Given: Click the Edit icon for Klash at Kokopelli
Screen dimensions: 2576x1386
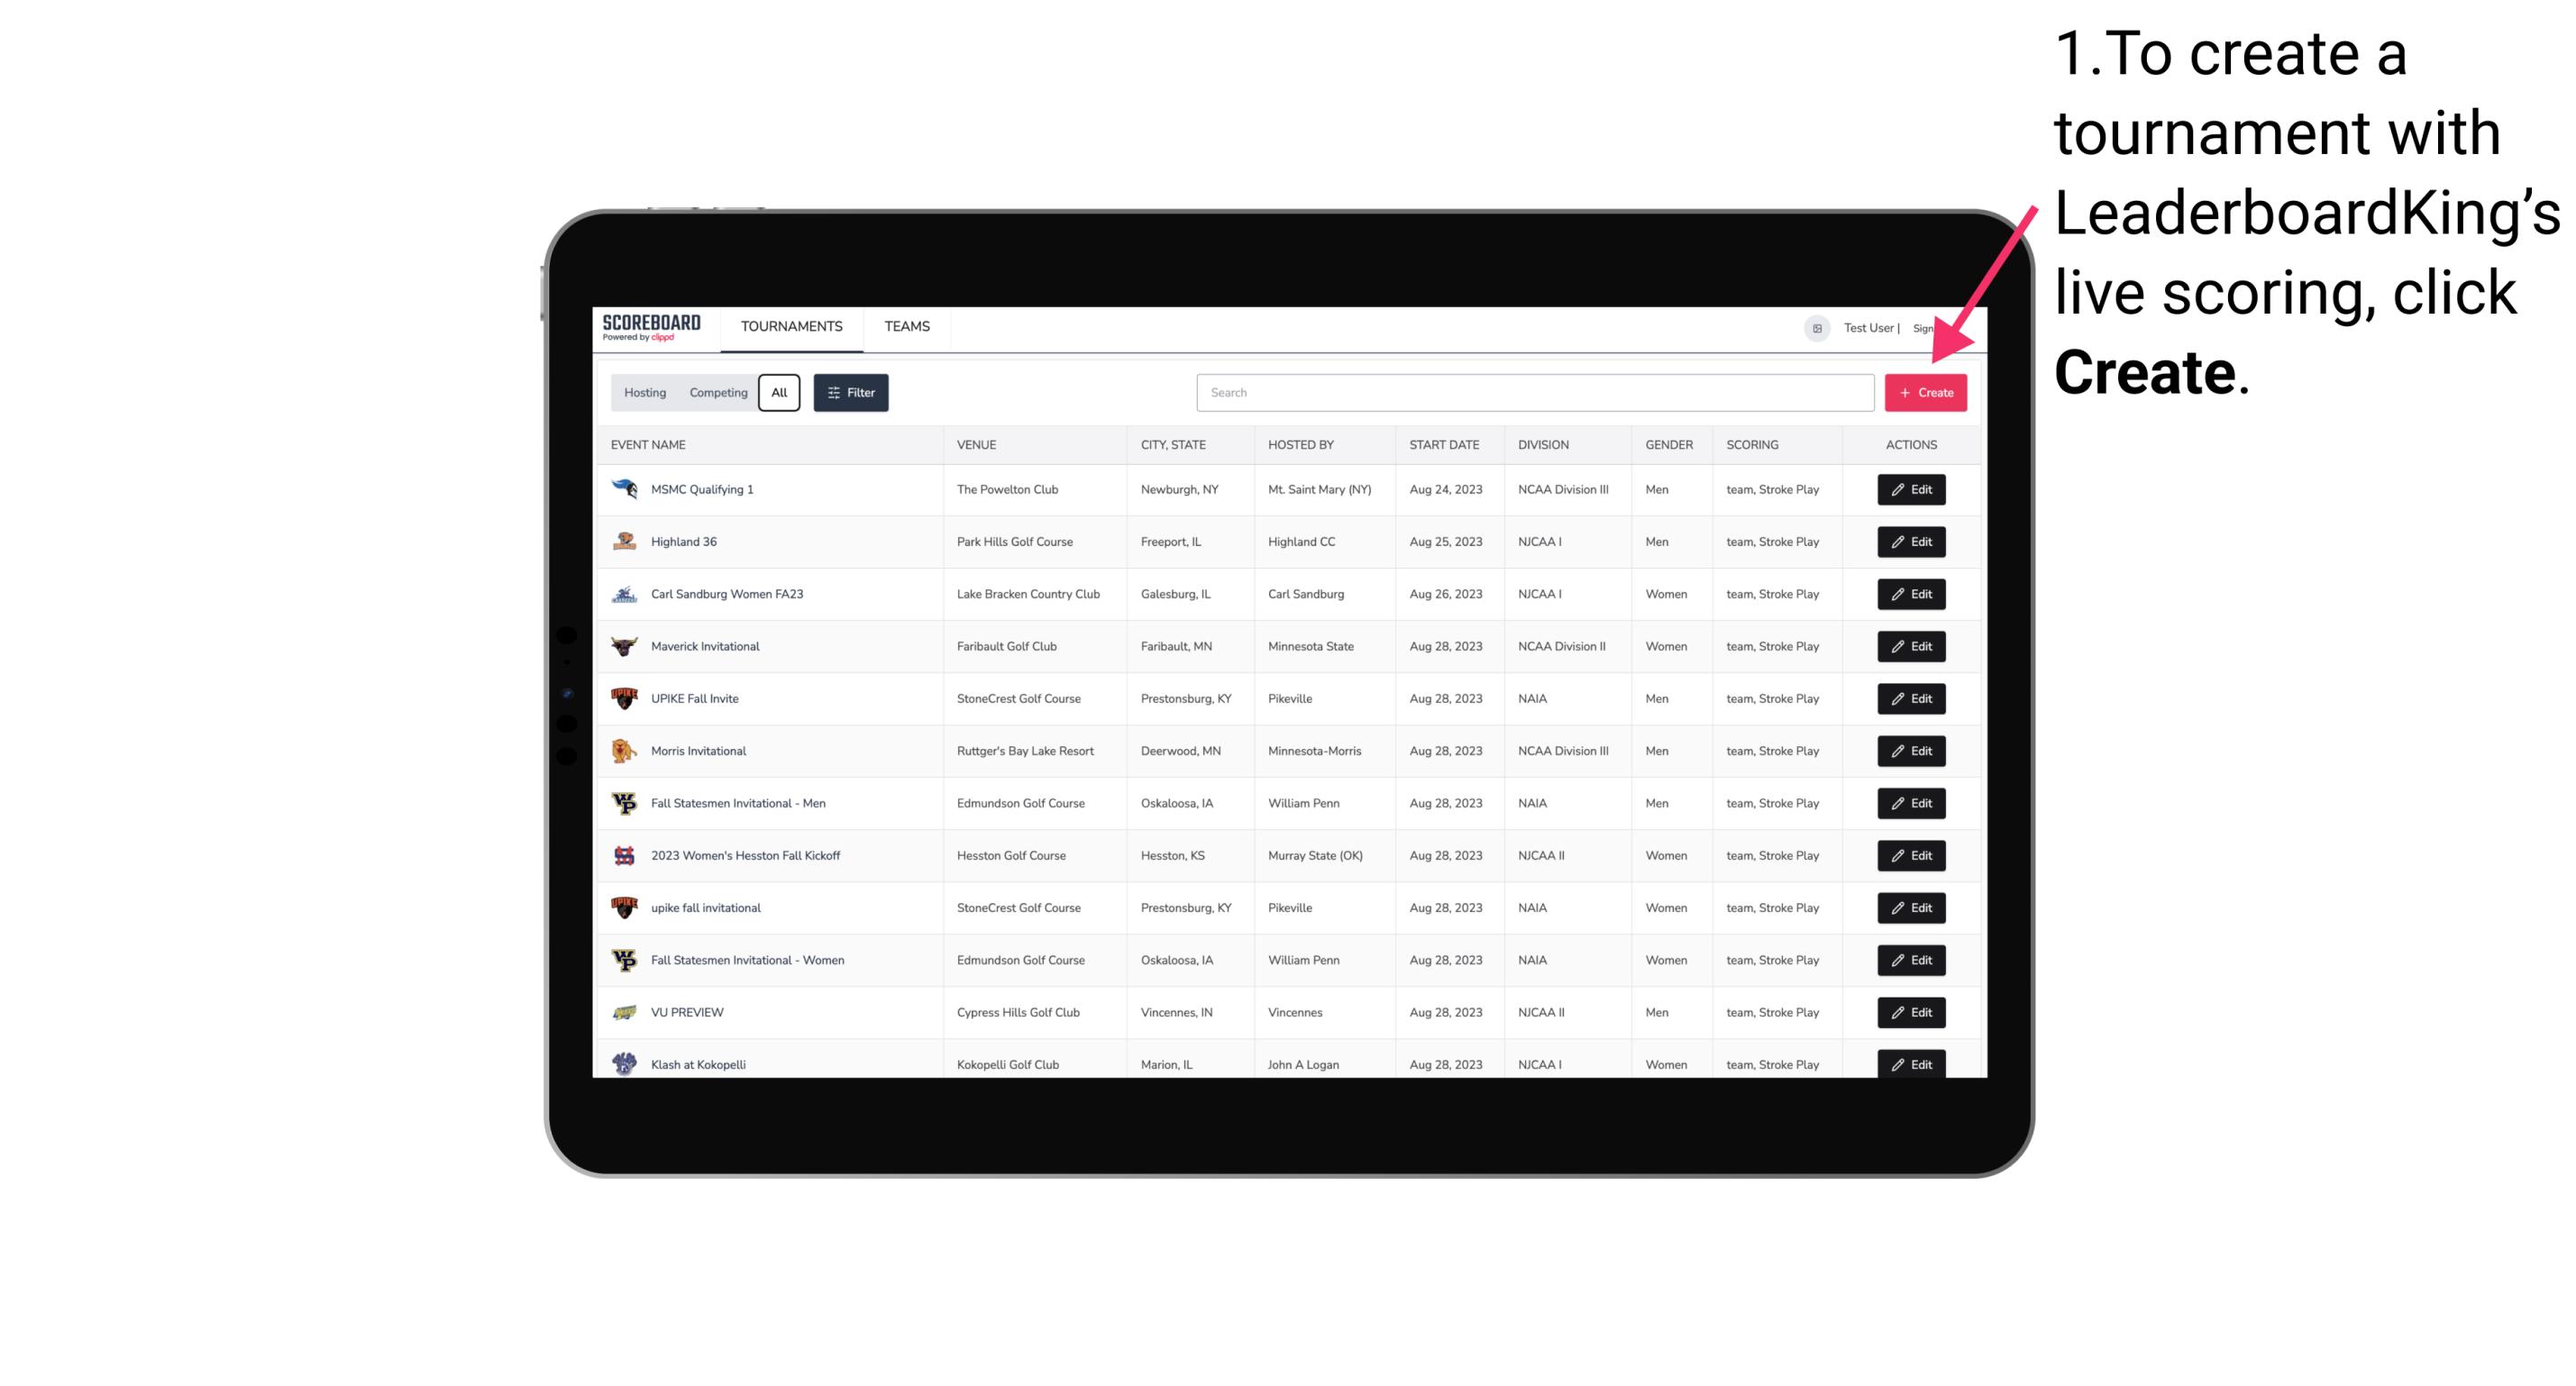Looking at the screenshot, I should pyautogui.click(x=1912, y=1063).
